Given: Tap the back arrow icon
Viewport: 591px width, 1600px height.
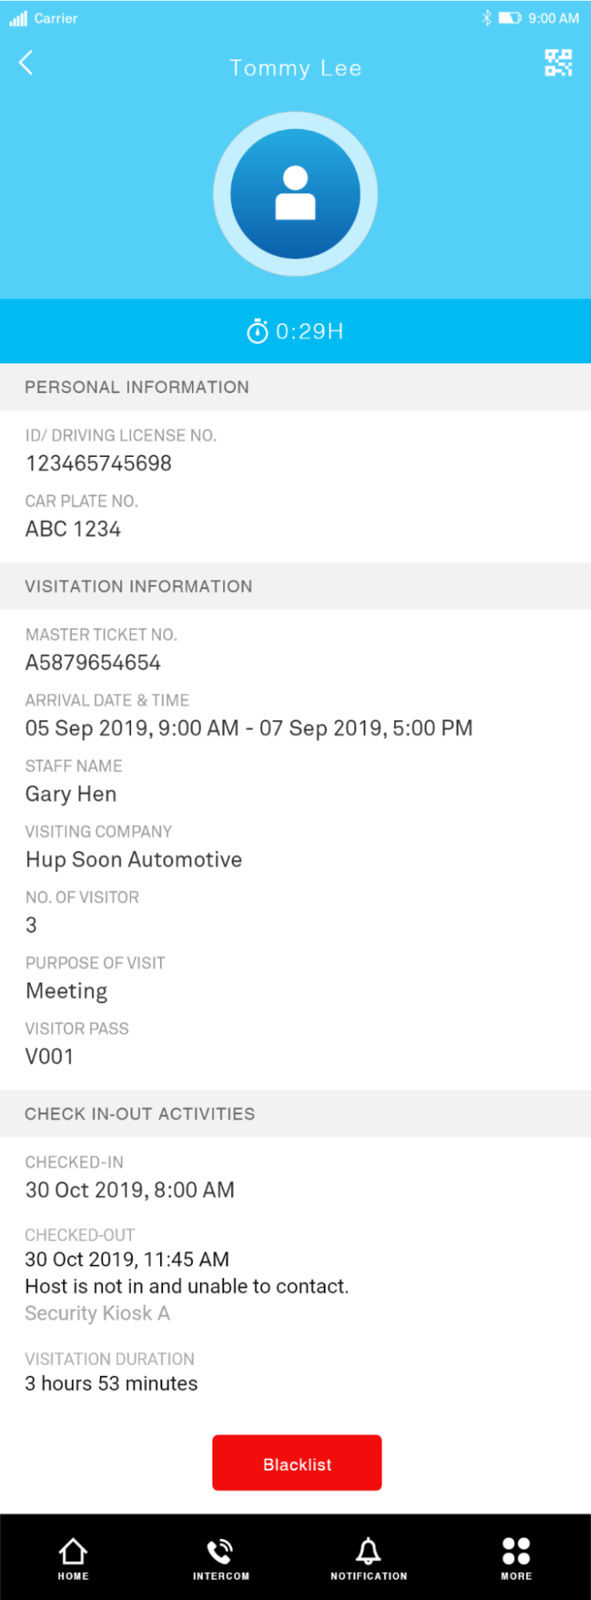Looking at the screenshot, I should pos(26,62).
